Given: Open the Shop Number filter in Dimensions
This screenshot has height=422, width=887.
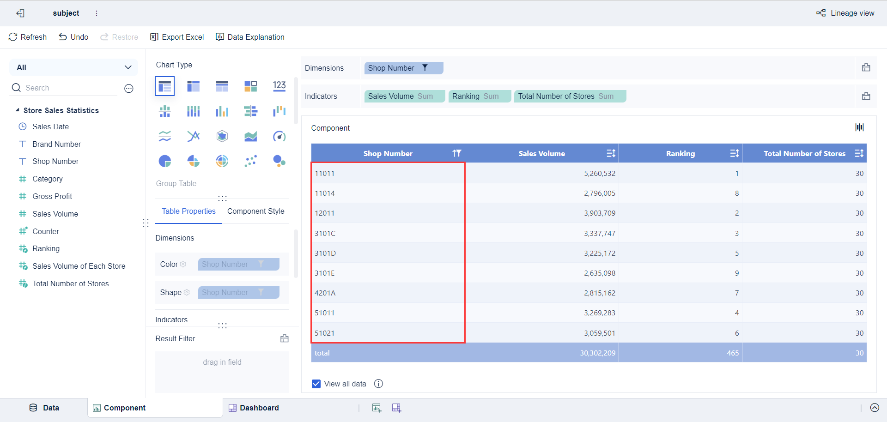Looking at the screenshot, I should (x=425, y=68).
